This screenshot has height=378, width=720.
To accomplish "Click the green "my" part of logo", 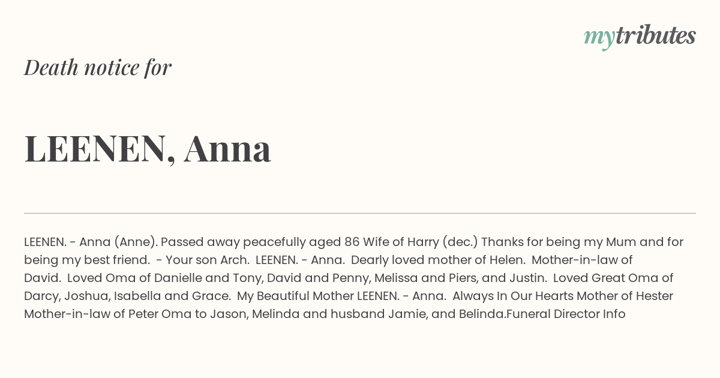I will (599, 38).
